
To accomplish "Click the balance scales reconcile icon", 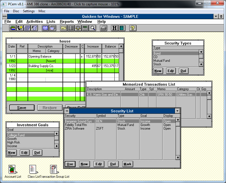I will coord(78,28).
